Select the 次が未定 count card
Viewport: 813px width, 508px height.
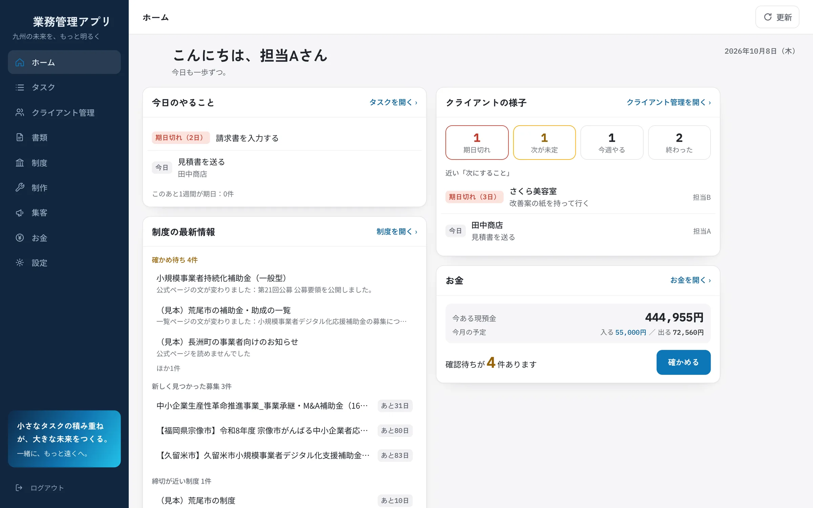[x=544, y=143]
